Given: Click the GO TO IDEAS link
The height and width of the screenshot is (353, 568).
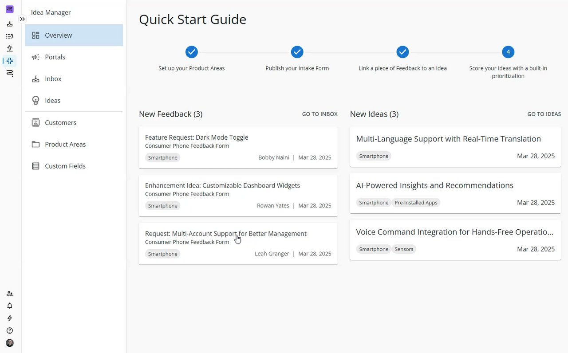Looking at the screenshot, I should point(544,114).
